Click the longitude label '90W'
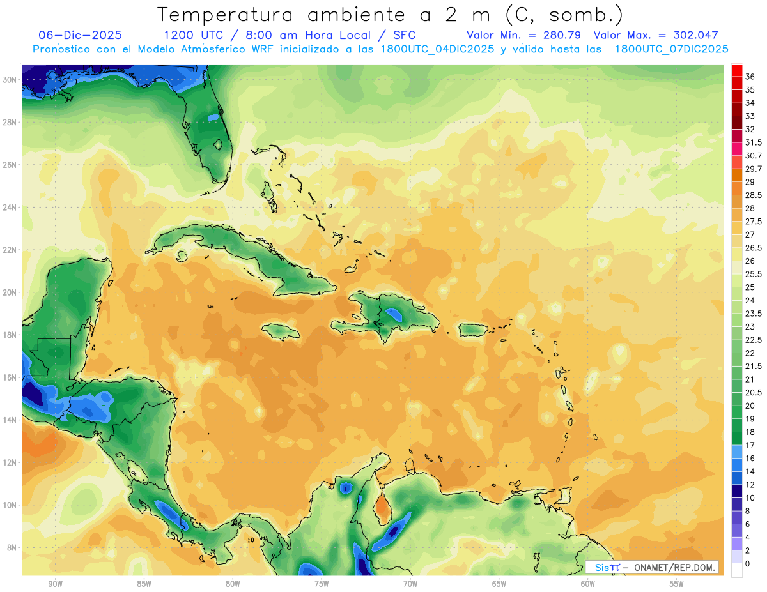Image resolution: width=767 pixels, height=592 pixels. coord(55,584)
